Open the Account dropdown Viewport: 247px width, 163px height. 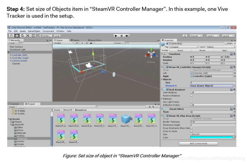[196, 36]
